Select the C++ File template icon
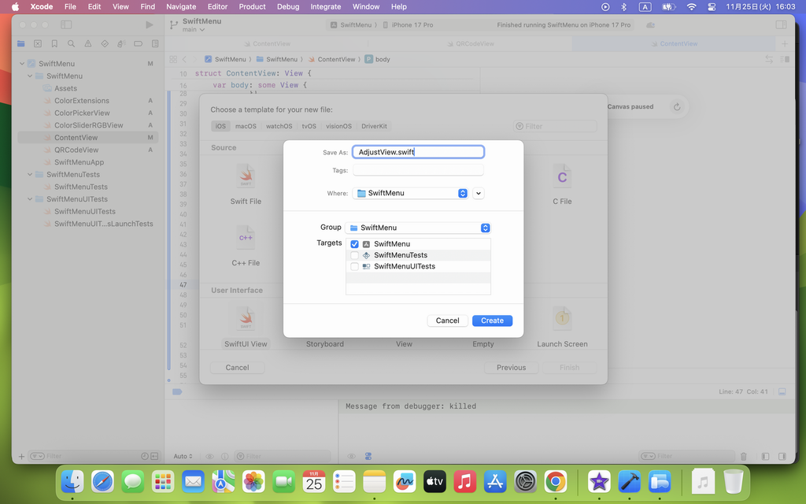The width and height of the screenshot is (806, 504). click(246, 238)
